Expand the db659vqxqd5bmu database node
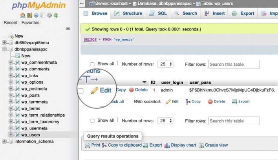This screenshot has height=160, width=278. coord(4,43)
